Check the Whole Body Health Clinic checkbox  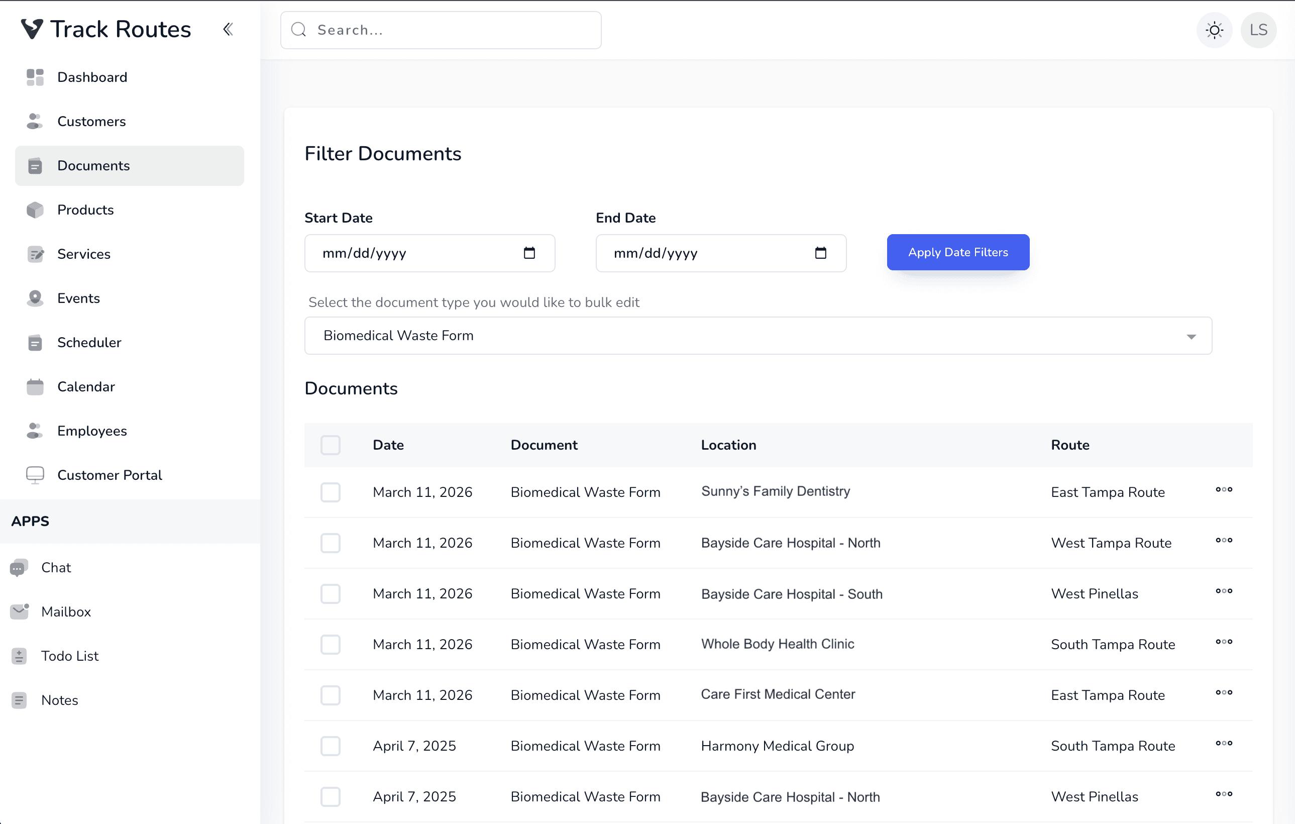(330, 644)
